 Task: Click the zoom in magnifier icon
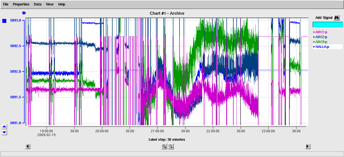164,146
